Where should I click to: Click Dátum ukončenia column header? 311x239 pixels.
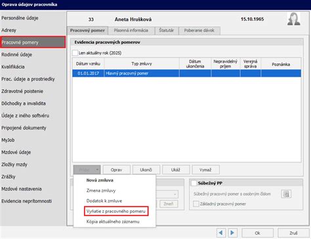[x=195, y=64]
